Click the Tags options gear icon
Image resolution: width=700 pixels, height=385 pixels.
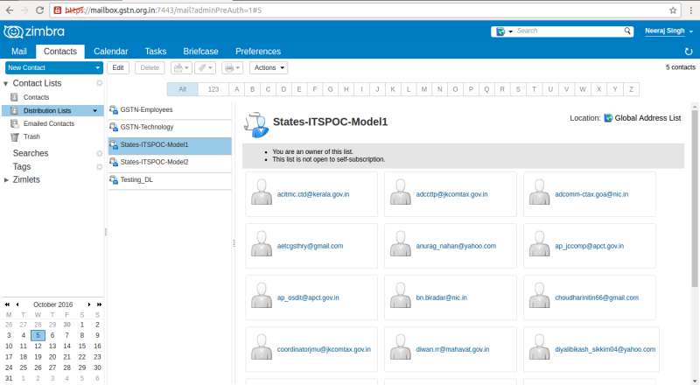[99, 166]
